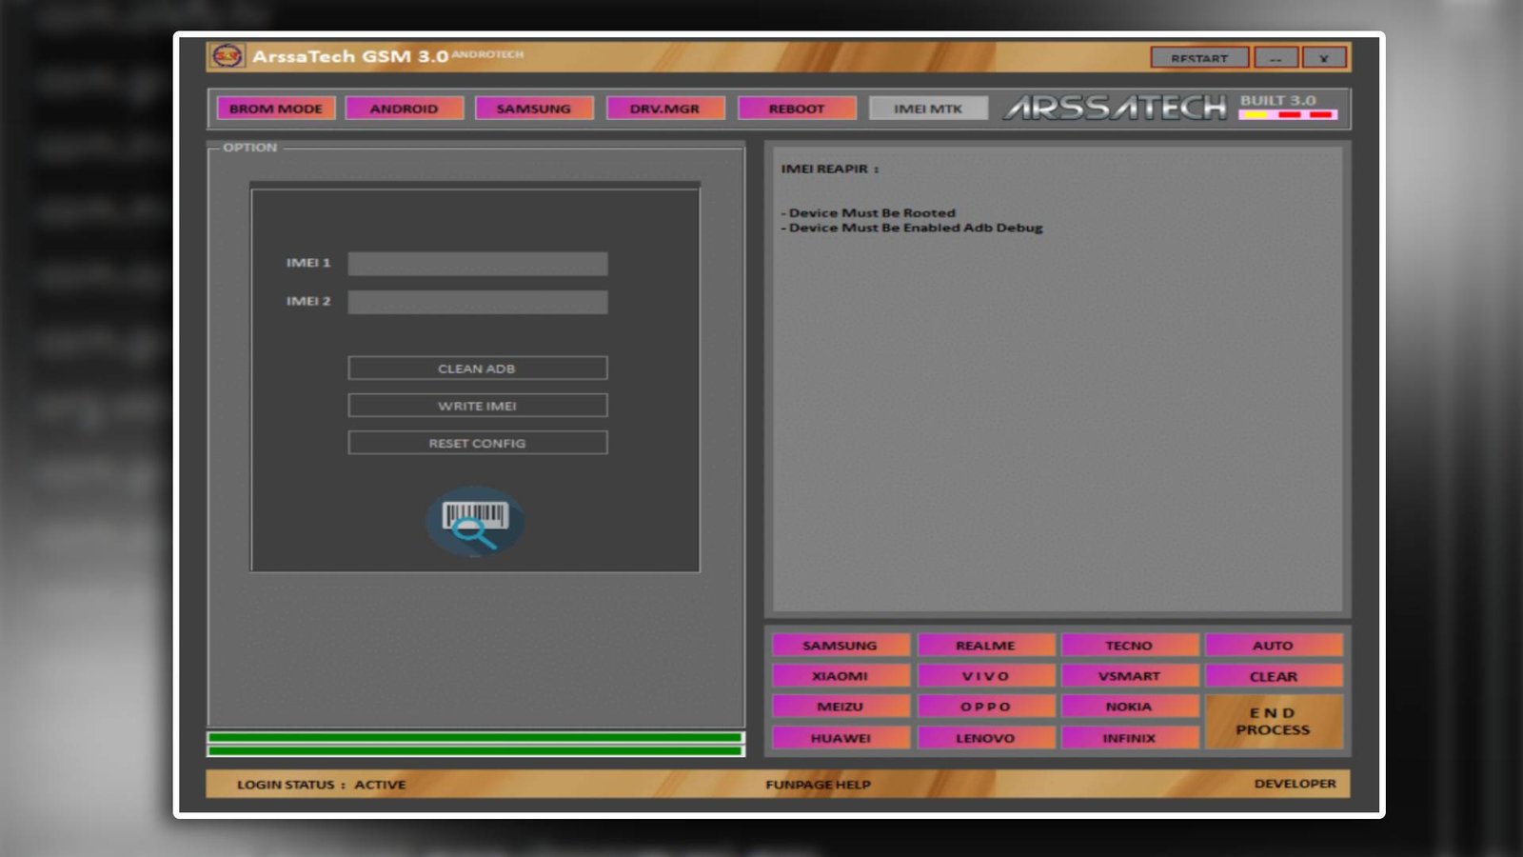The width and height of the screenshot is (1523, 857).
Task: Focus the IMEI 1 input field
Action: pos(477,264)
